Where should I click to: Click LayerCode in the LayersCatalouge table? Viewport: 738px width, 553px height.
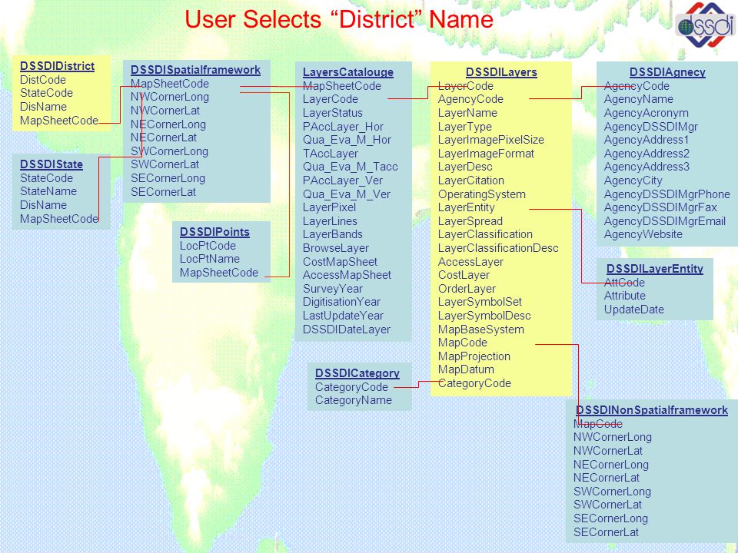331,99
